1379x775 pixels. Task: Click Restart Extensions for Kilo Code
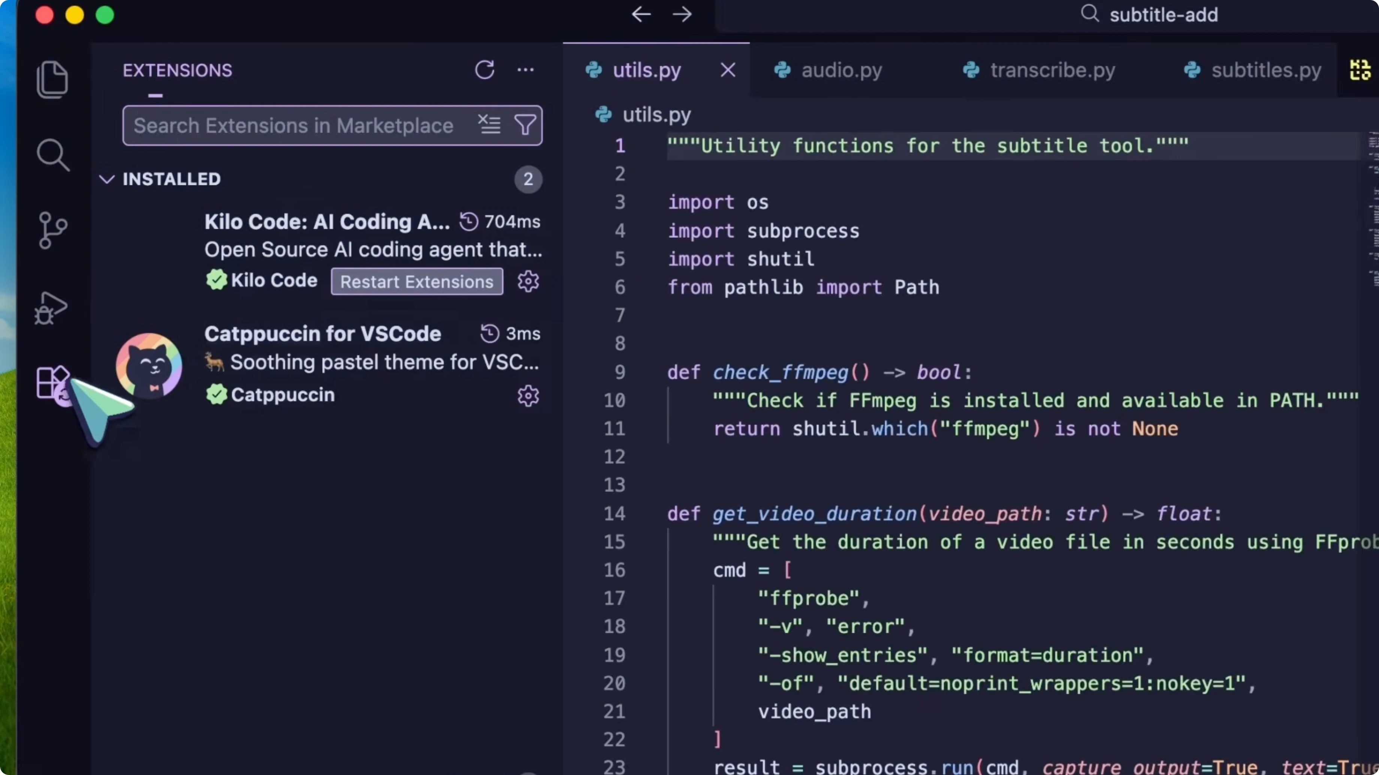(416, 281)
